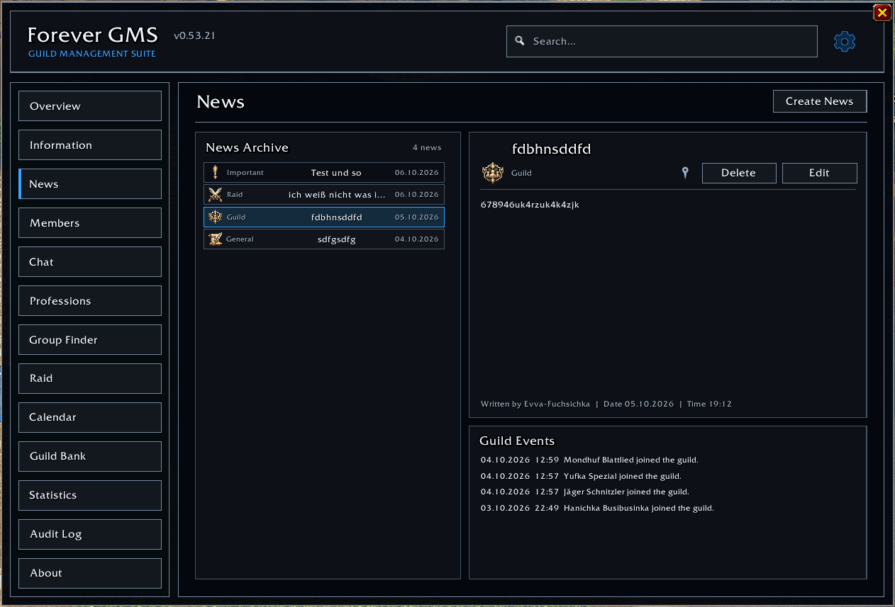The image size is (895, 607).
Task: Delete the fdbhnsddfd news post
Action: 739,173
